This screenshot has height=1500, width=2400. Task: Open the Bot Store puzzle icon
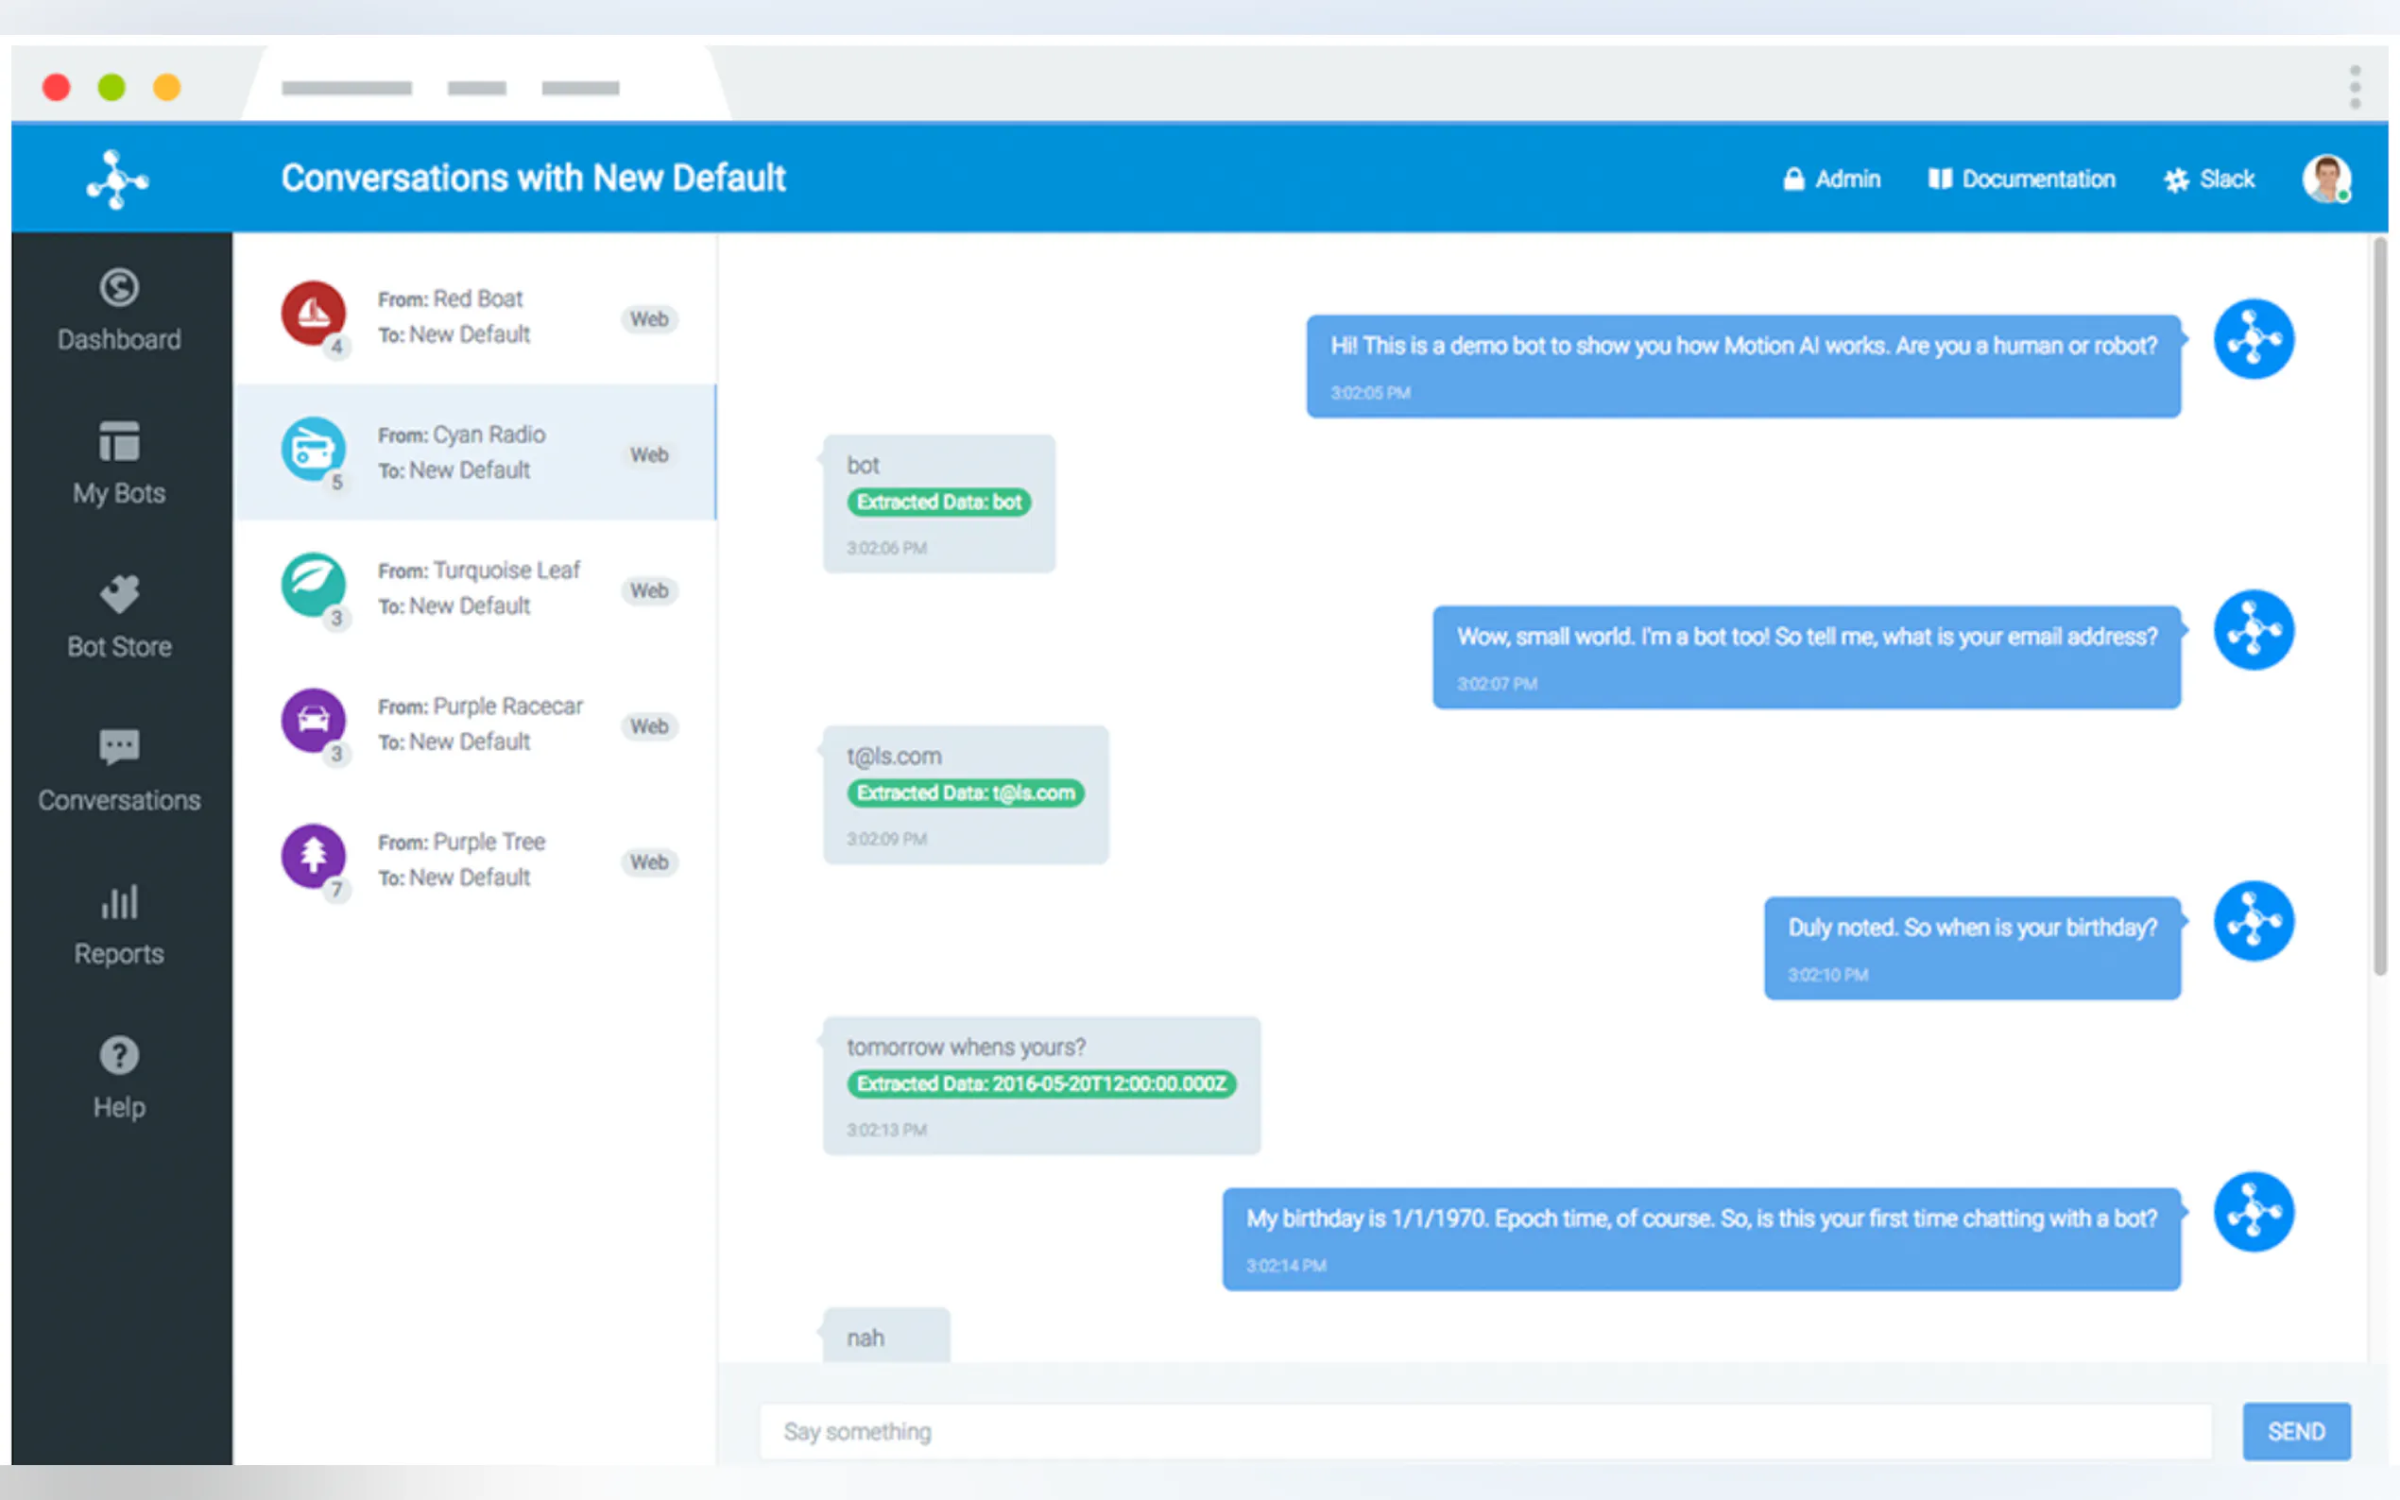(x=119, y=594)
